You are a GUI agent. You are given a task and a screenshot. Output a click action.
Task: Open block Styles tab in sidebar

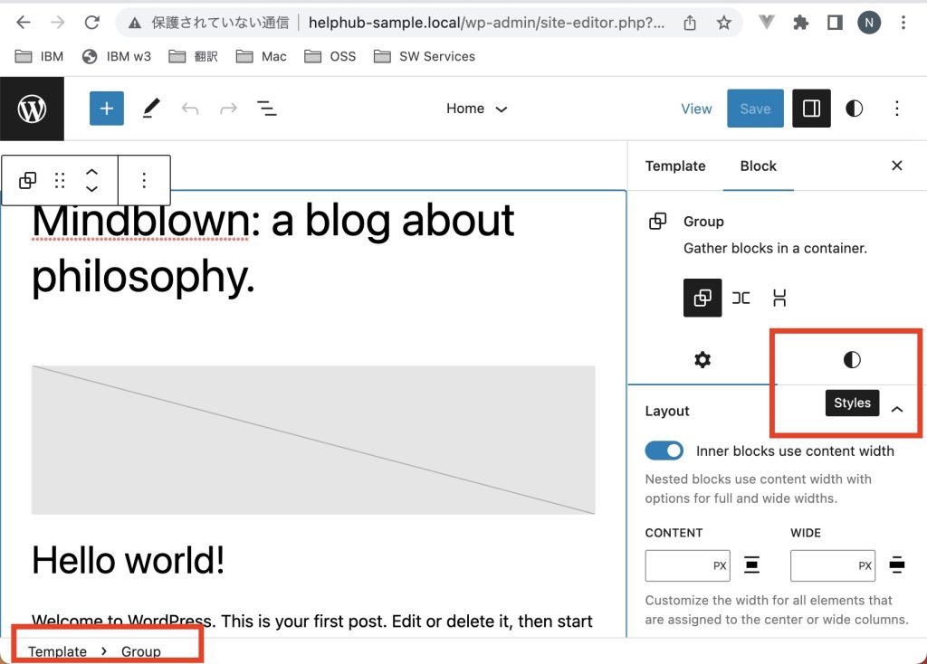851,360
